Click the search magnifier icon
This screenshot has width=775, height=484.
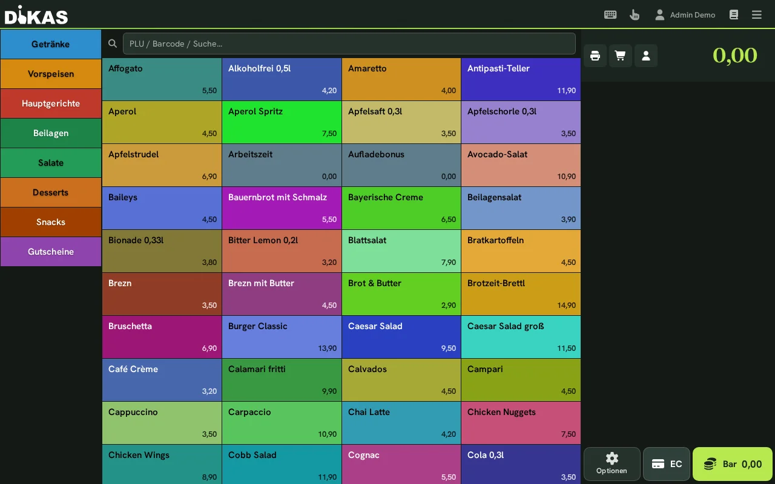(113, 44)
